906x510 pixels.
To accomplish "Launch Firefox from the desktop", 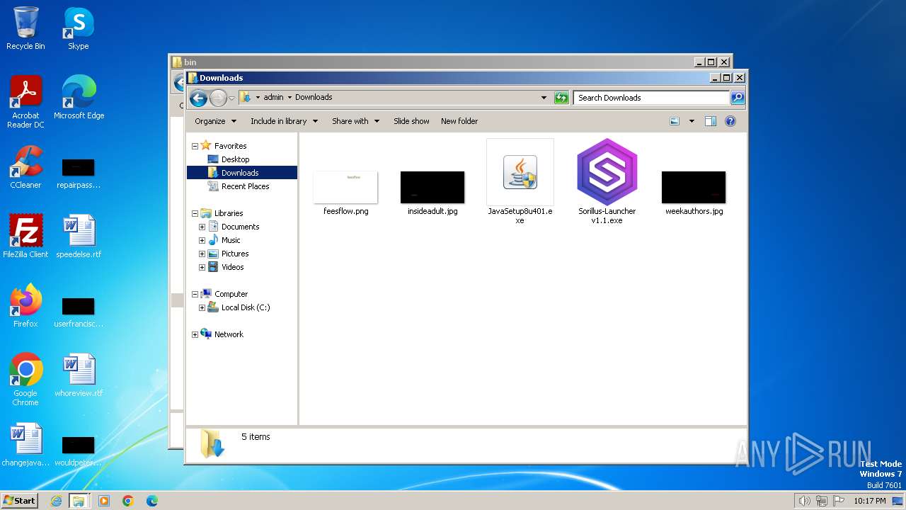I will pyautogui.click(x=25, y=305).
